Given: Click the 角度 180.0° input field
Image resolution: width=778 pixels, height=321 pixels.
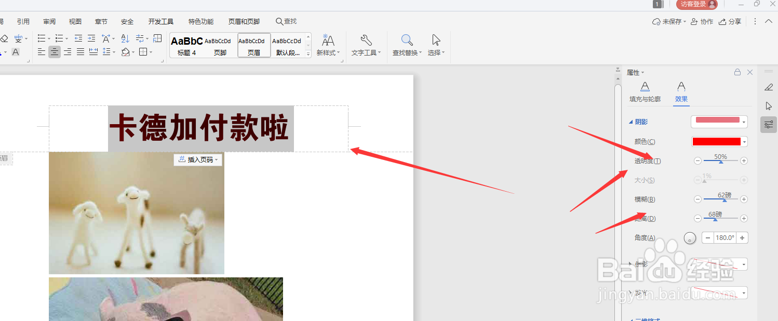Looking at the screenshot, I should [725, 238].
